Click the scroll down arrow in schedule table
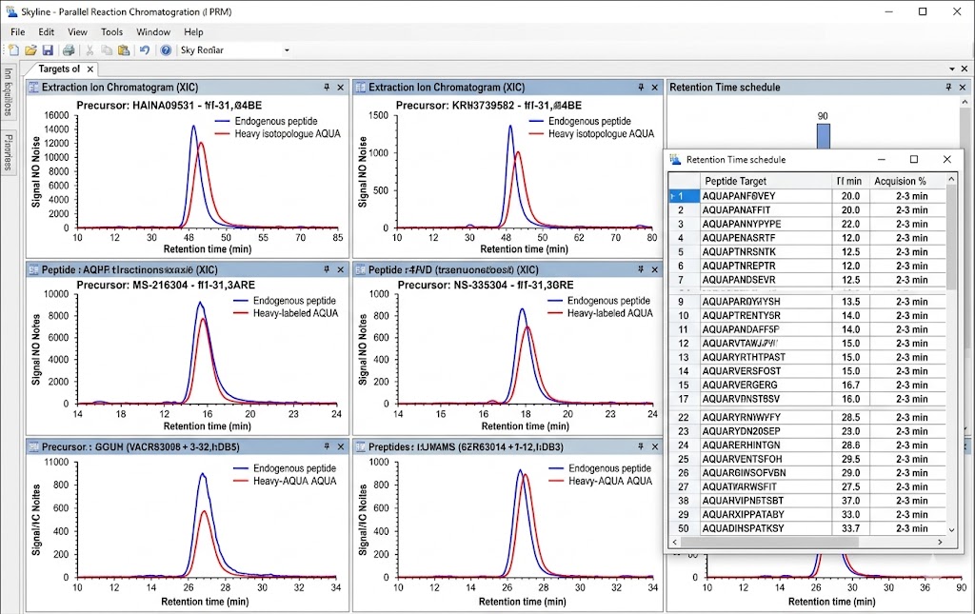The width and height of the screenshot is (975, 614). pos(951,530)
